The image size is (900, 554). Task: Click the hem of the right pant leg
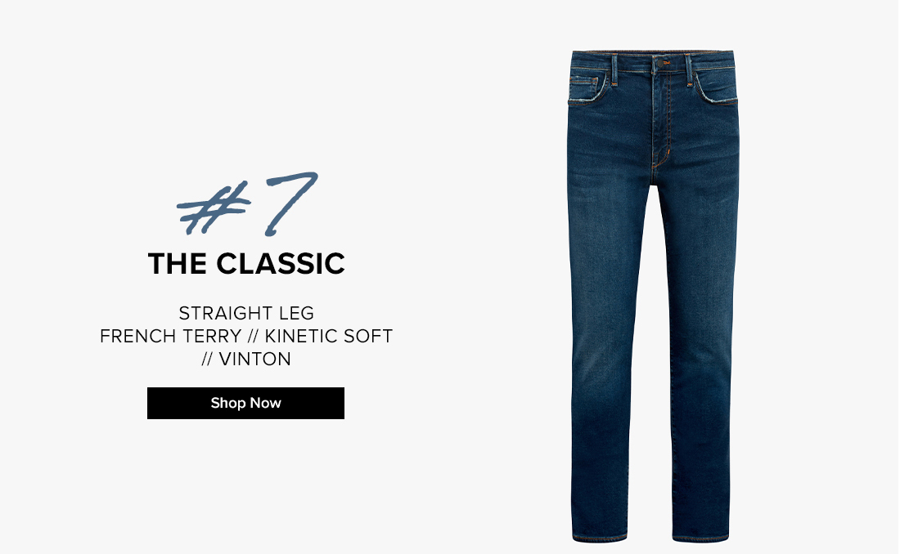(701, 538)
